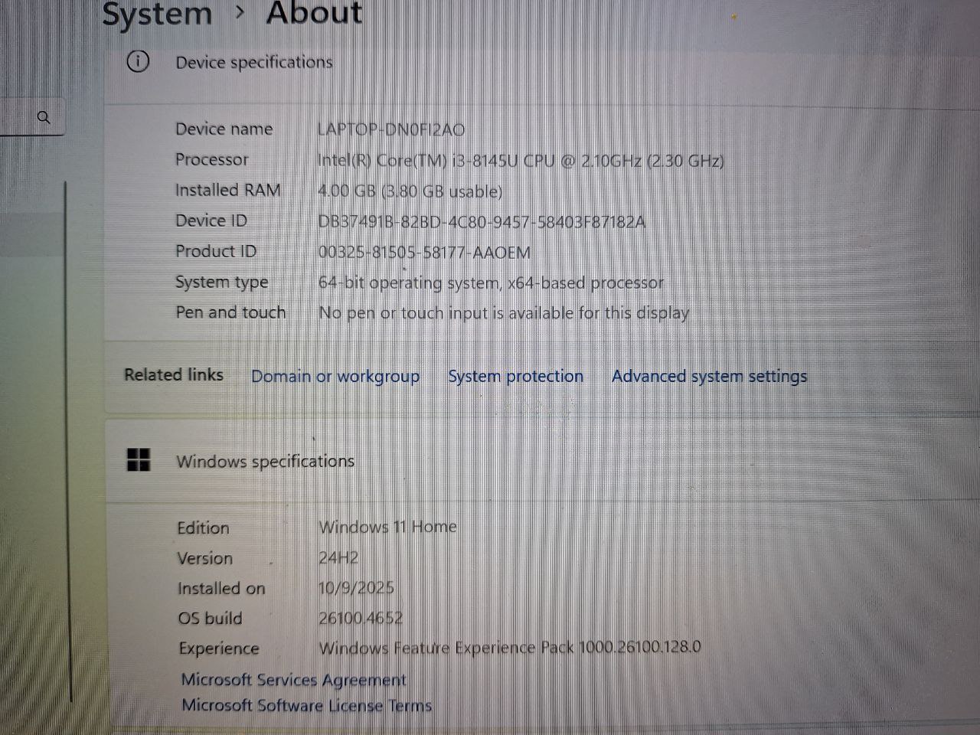The image size is (980, 735).
Task: Click the breadcrumb chevron after System
Action: click(x=240, y=13)
